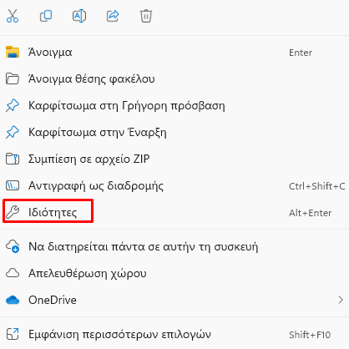Click the Rename icon
The height and width of the screenshot is (349, 349).
click(x=79, y=16)
